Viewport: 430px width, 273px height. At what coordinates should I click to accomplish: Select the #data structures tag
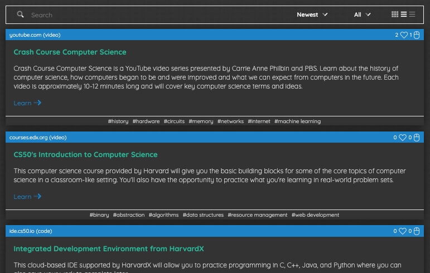click(x=203, y=215)
